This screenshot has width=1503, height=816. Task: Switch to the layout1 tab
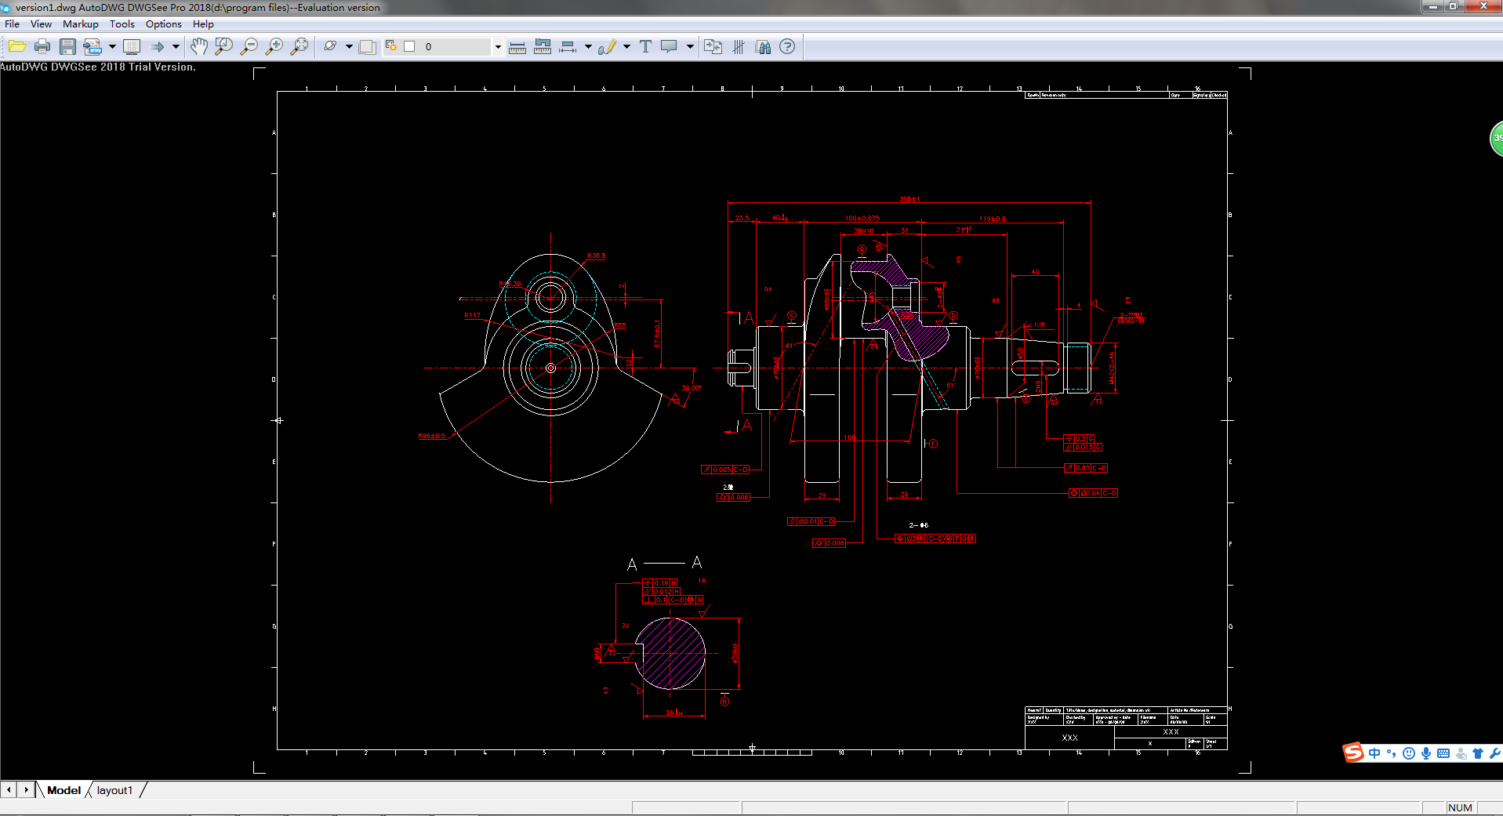[x=114, y=790]
